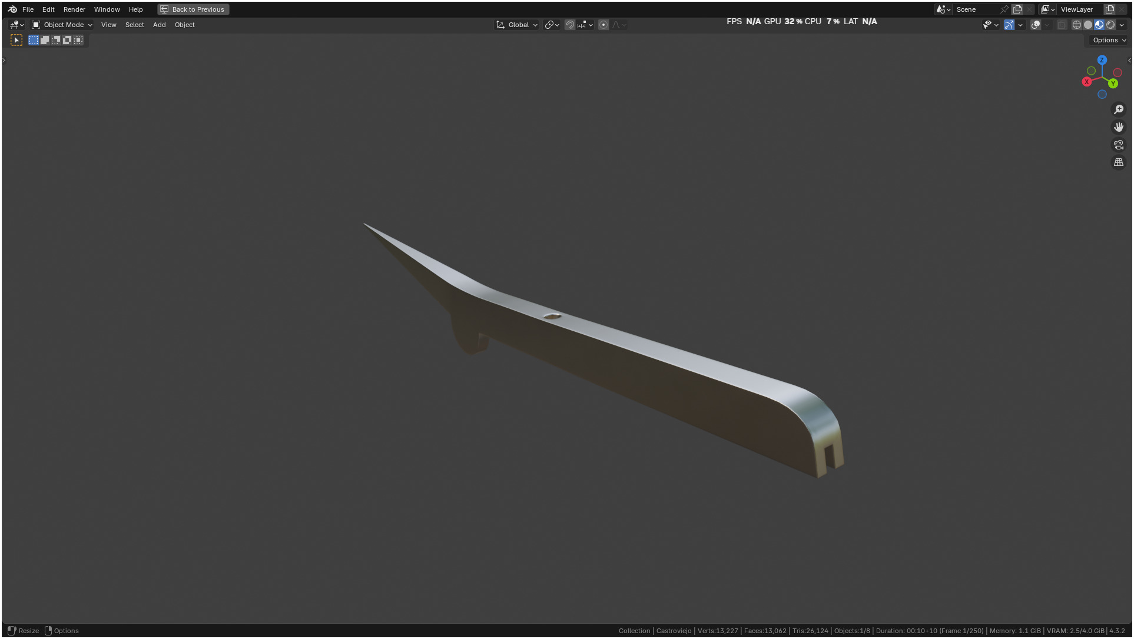The height and width of the screenshot is (639, 1134).
Task: Toggle the snapping magnet
Action: click(x=569, y=25)
